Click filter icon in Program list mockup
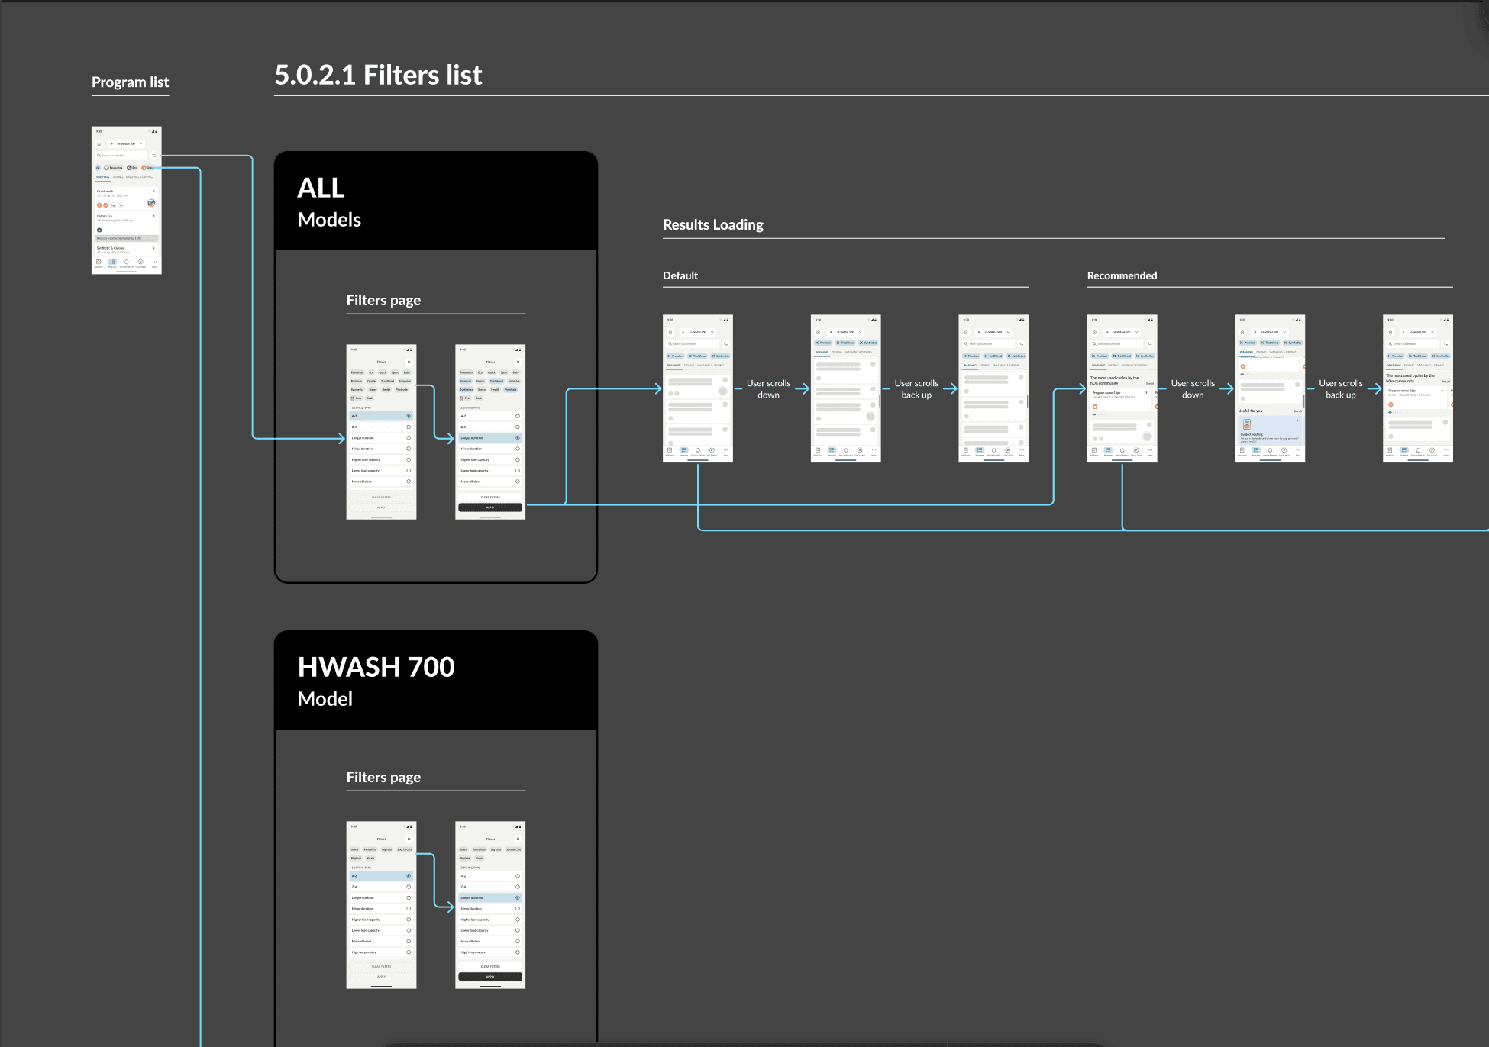 154,156
